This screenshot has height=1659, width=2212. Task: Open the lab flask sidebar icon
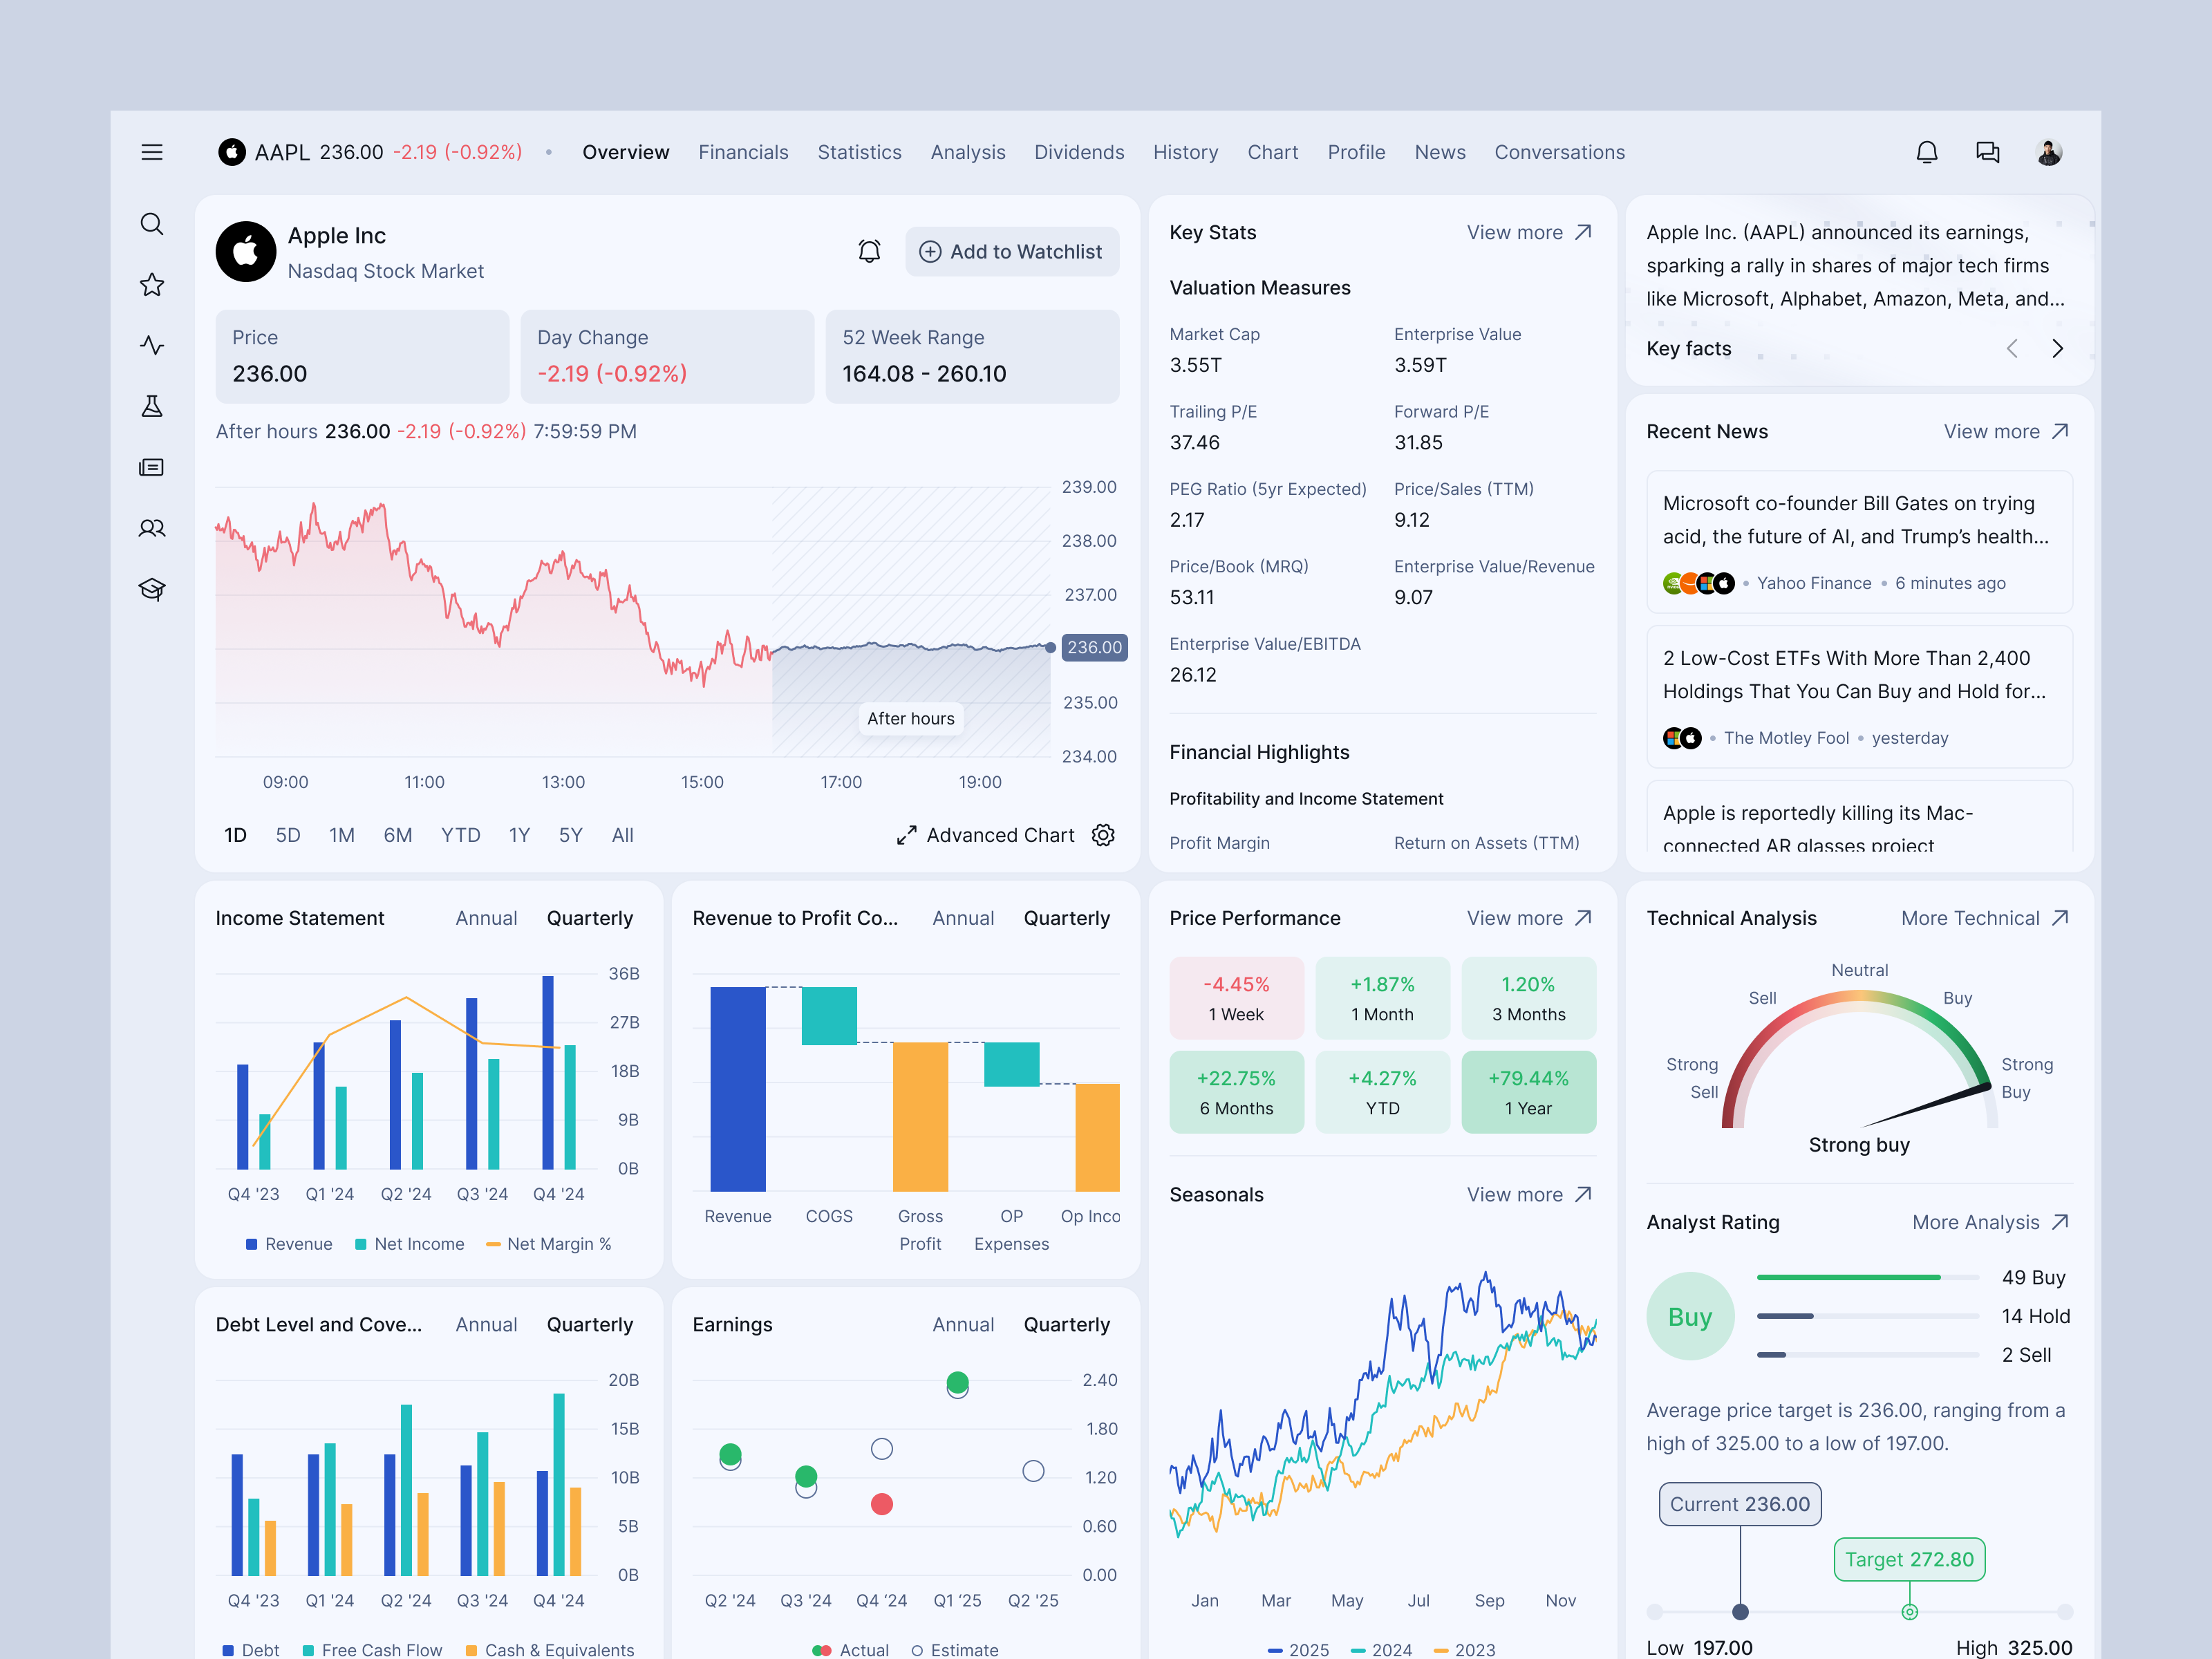pyautogui.click(x=152, y=406)
